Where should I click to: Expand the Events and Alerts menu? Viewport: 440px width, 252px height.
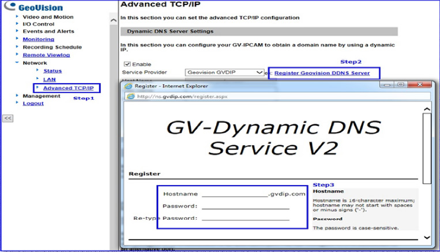tap(48, 31)
